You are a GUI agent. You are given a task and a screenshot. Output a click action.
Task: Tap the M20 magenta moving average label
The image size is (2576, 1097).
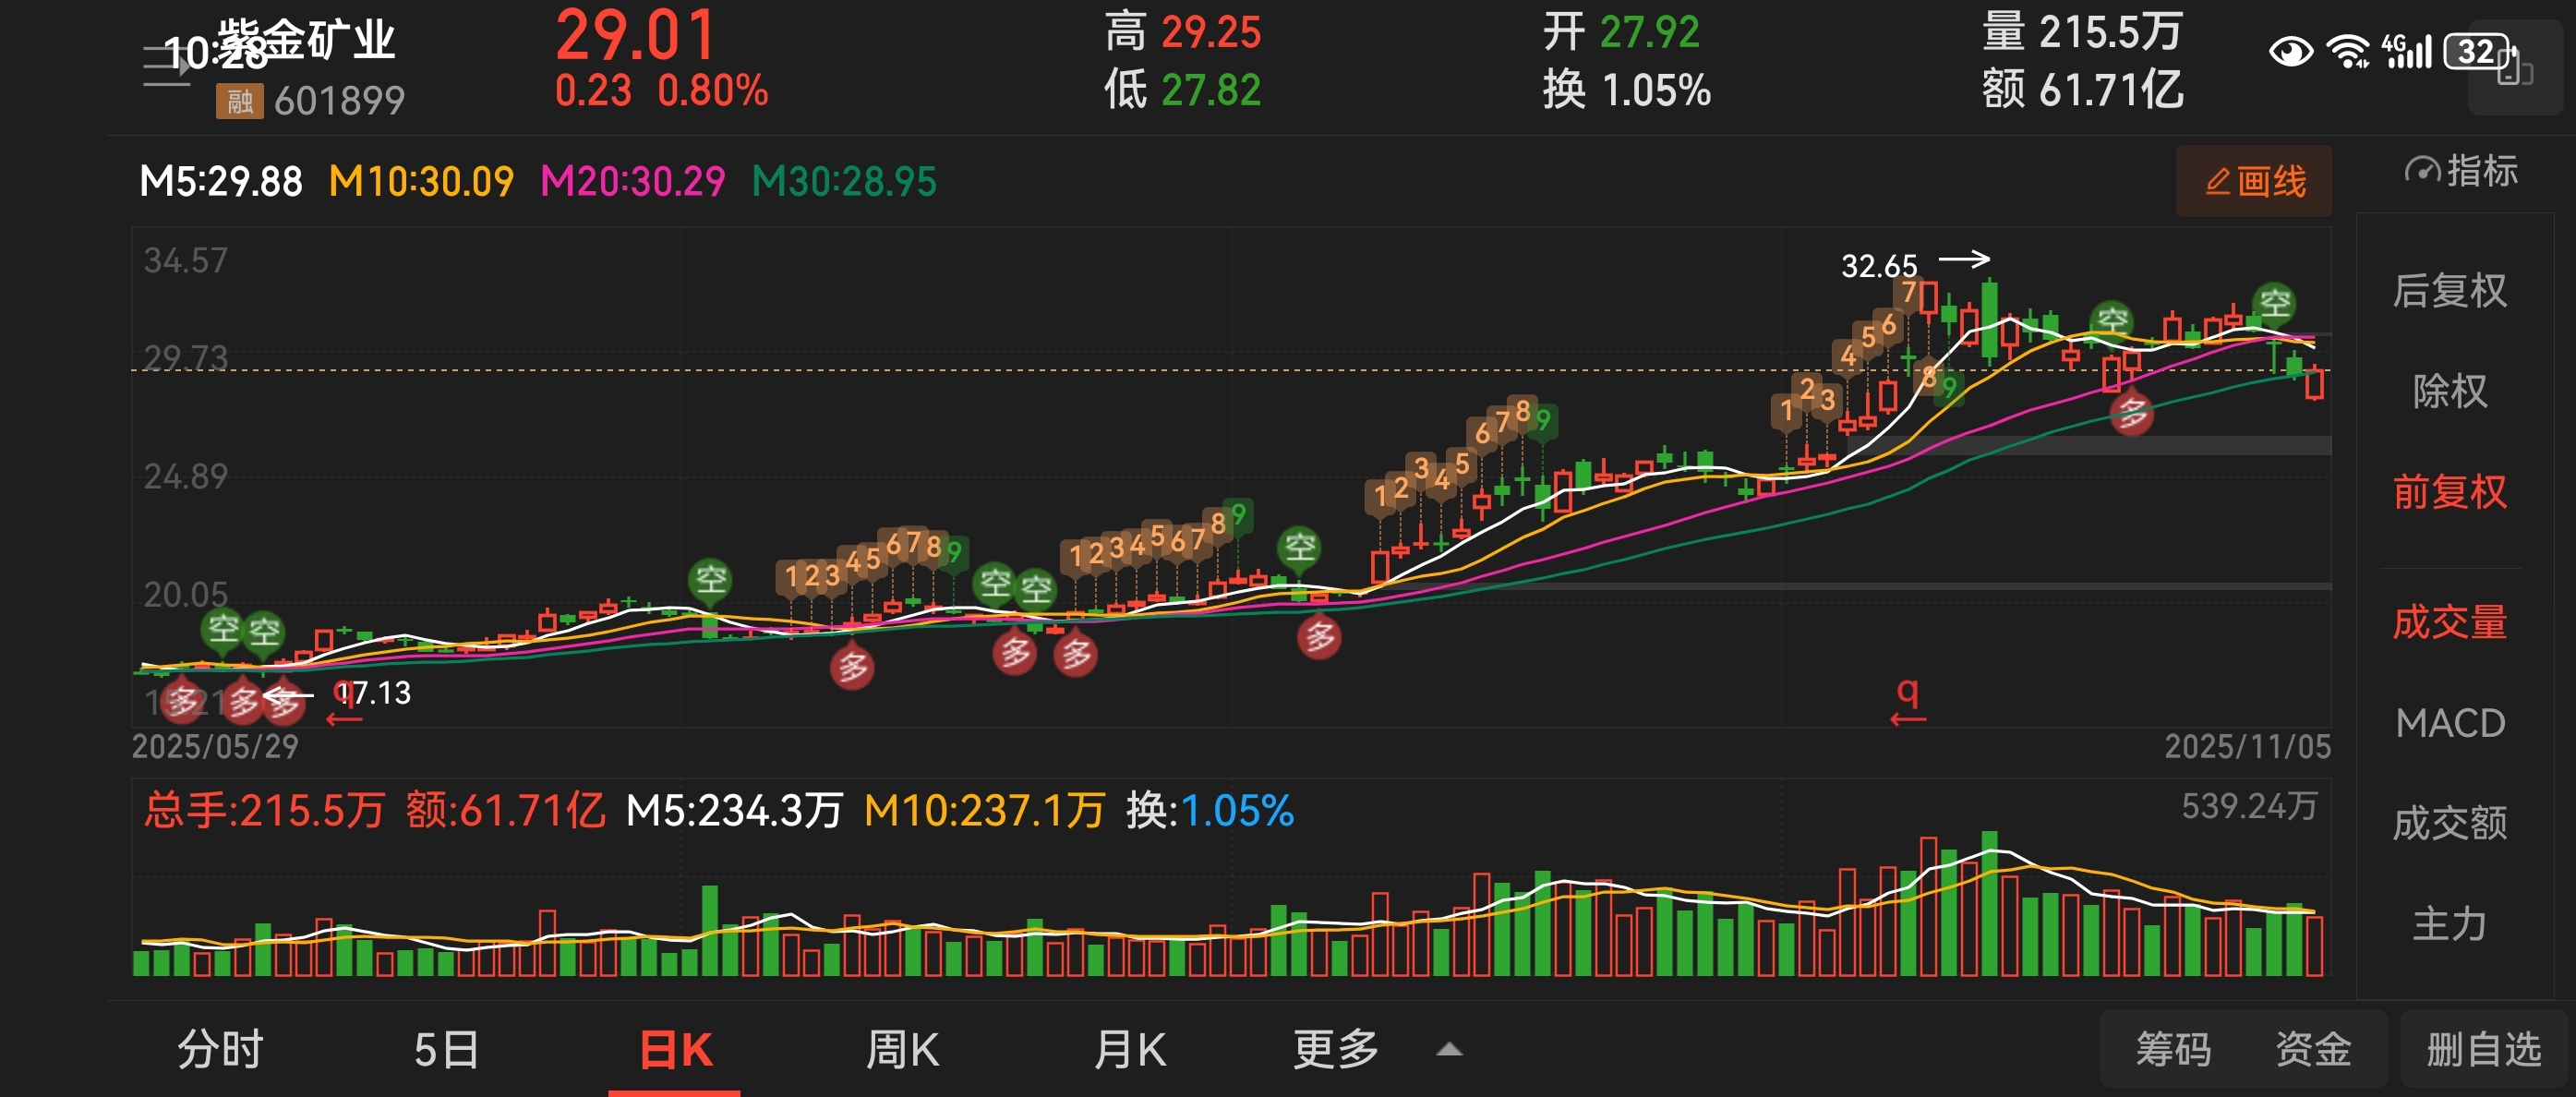click(632, 182)
